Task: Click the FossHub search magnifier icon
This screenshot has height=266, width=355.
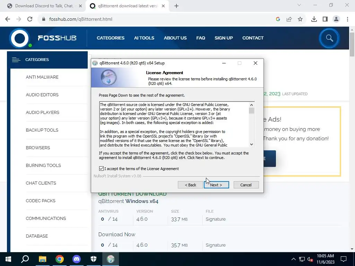Action: pos(329,38)
